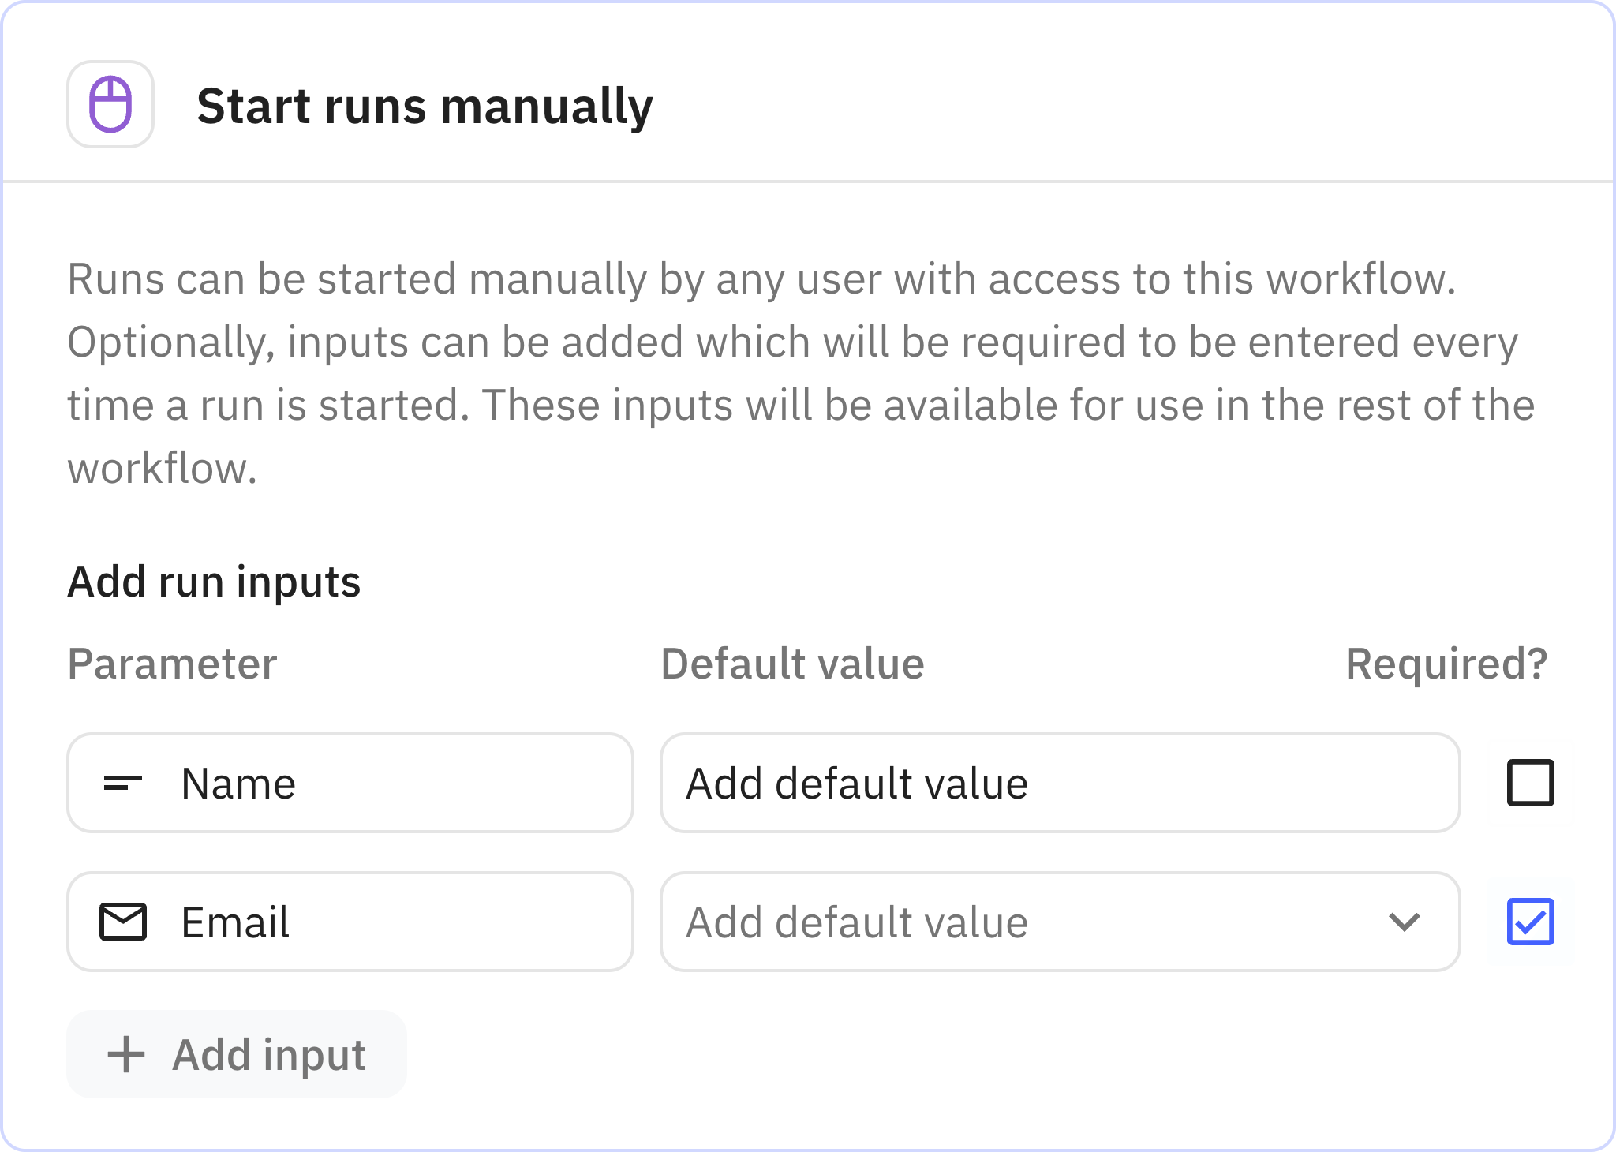This screenshot has width=1616, height=1152.
Task: Click the 'Parameter' column header
Action: (x=172, y=664)
